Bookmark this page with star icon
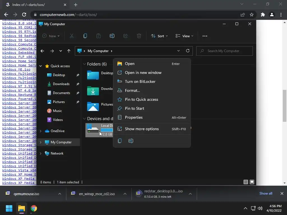Screen dimensions: 287x215 point(252,15)
